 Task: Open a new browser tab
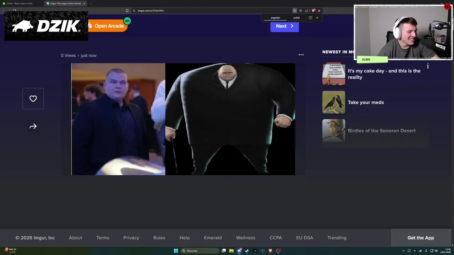(90, 4)
